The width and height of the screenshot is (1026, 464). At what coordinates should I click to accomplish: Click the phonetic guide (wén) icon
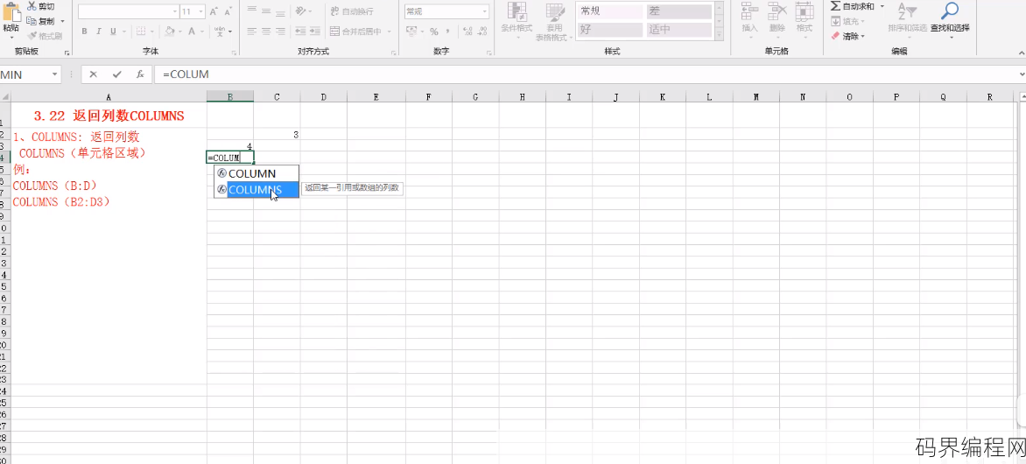pos(221,32)
